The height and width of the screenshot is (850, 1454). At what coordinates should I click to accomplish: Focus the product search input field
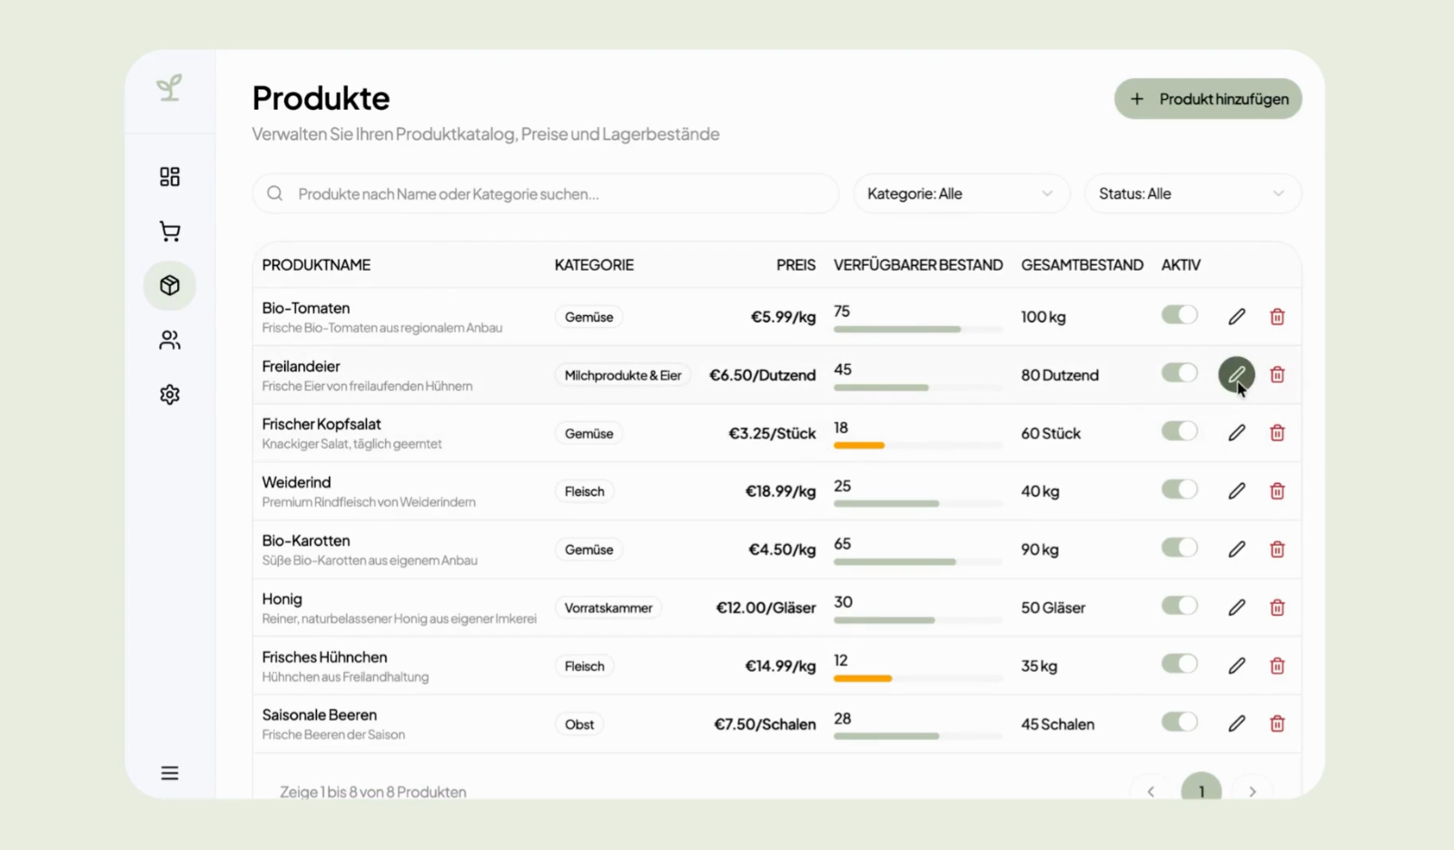(545, 193)
